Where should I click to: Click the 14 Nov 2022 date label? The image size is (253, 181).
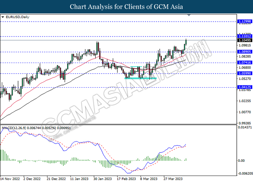coord(10,179)
